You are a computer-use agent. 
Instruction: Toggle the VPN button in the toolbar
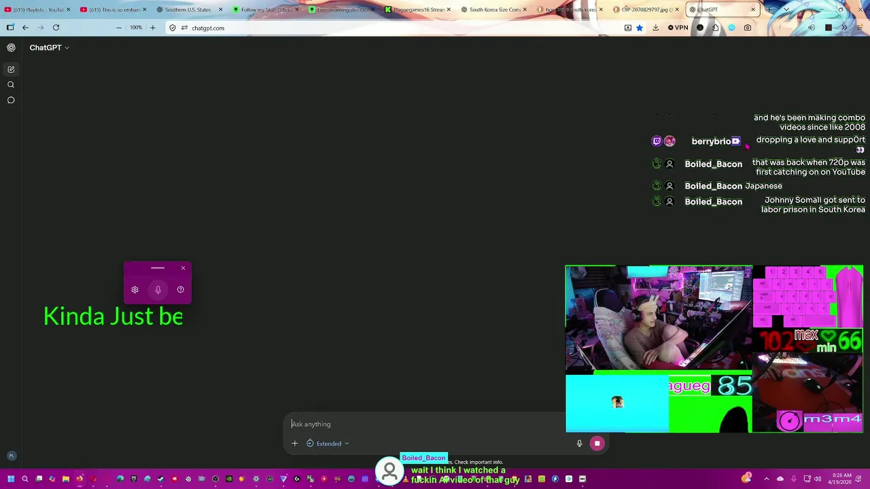click(x=678, y=28)
